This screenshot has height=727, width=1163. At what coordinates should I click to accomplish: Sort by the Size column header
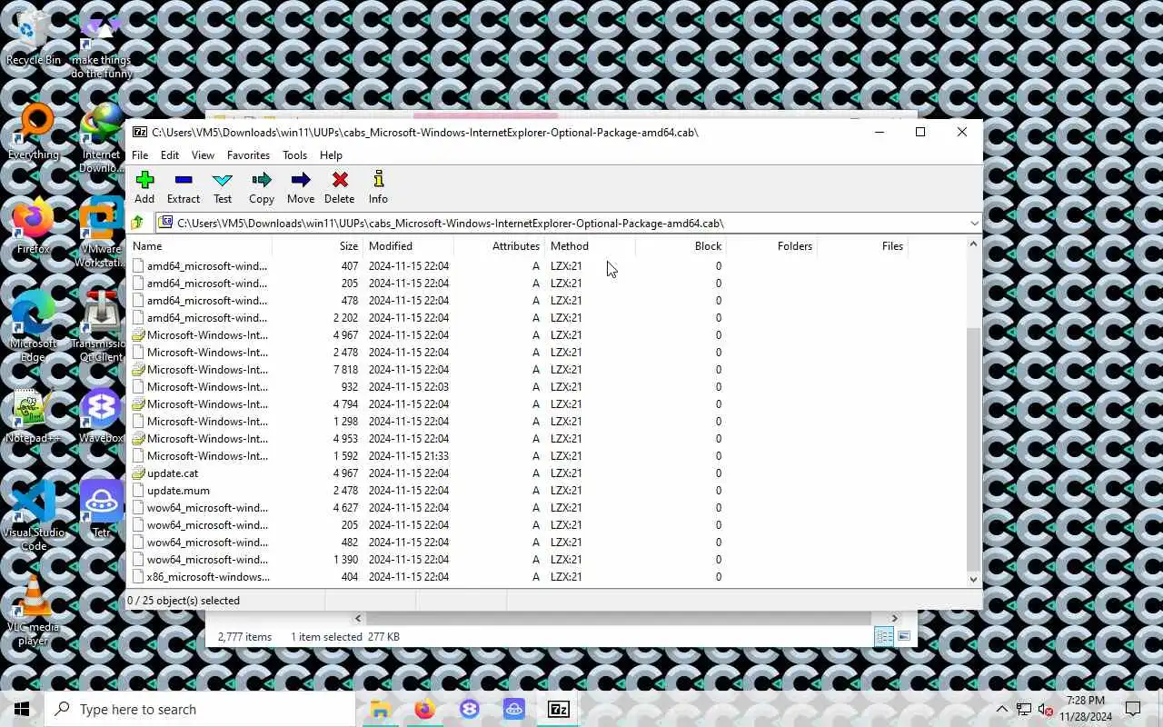[x=317, y=246]
